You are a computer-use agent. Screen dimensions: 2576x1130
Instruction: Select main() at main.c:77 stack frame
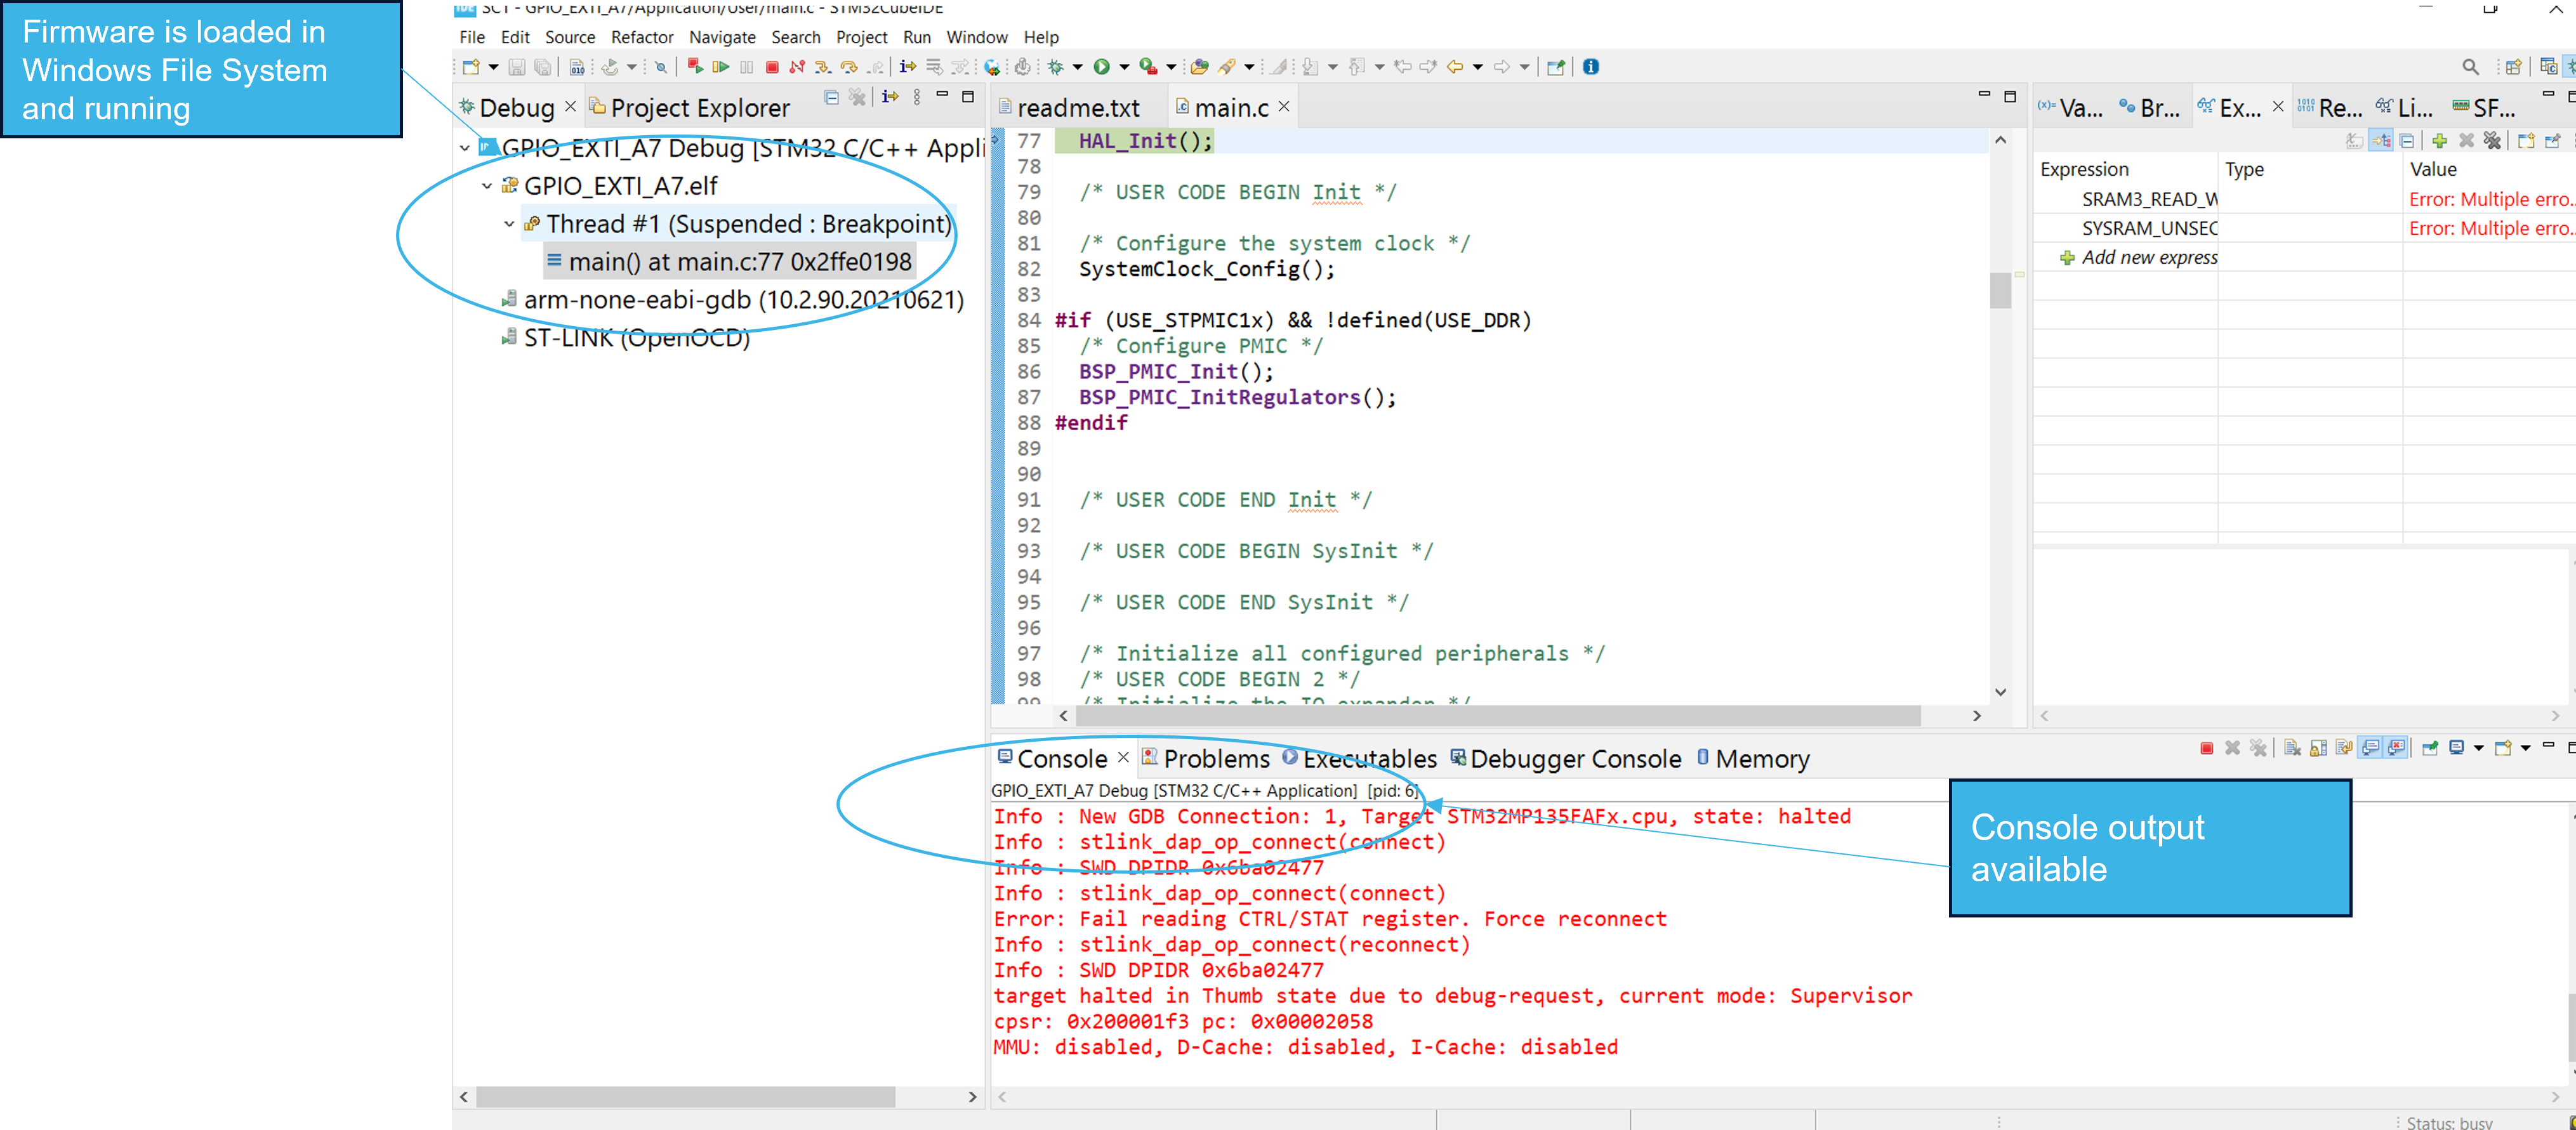tap(729, 262)
